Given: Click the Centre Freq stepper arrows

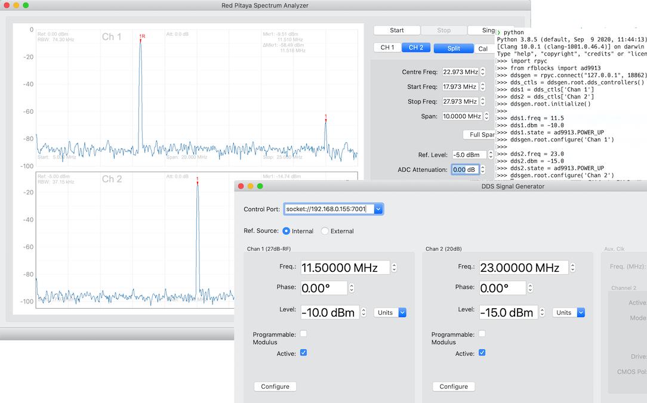Looking at the screenshot, I should click(x=483, y=72).
